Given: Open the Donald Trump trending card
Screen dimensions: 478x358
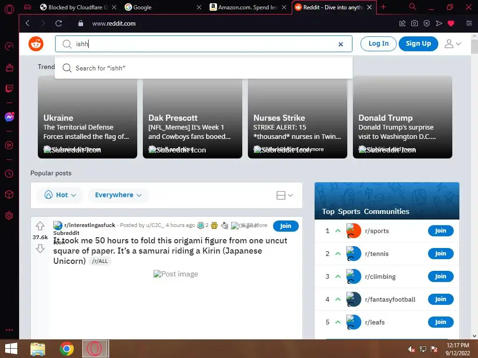Looking at the screenshot, I should 402,117.
